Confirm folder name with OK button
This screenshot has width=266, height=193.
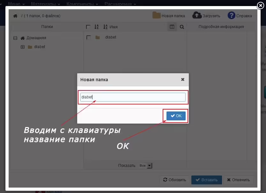(x=176, y=116)
